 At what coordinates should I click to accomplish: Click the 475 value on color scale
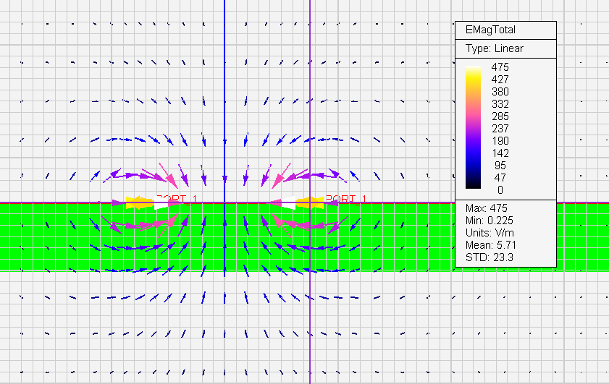pyautogui.click(x=500, y=67)
